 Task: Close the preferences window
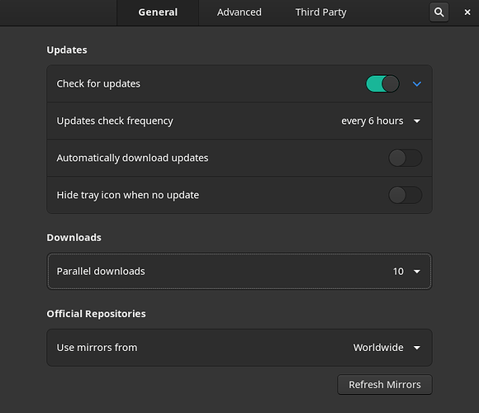(x=467, y=12)
